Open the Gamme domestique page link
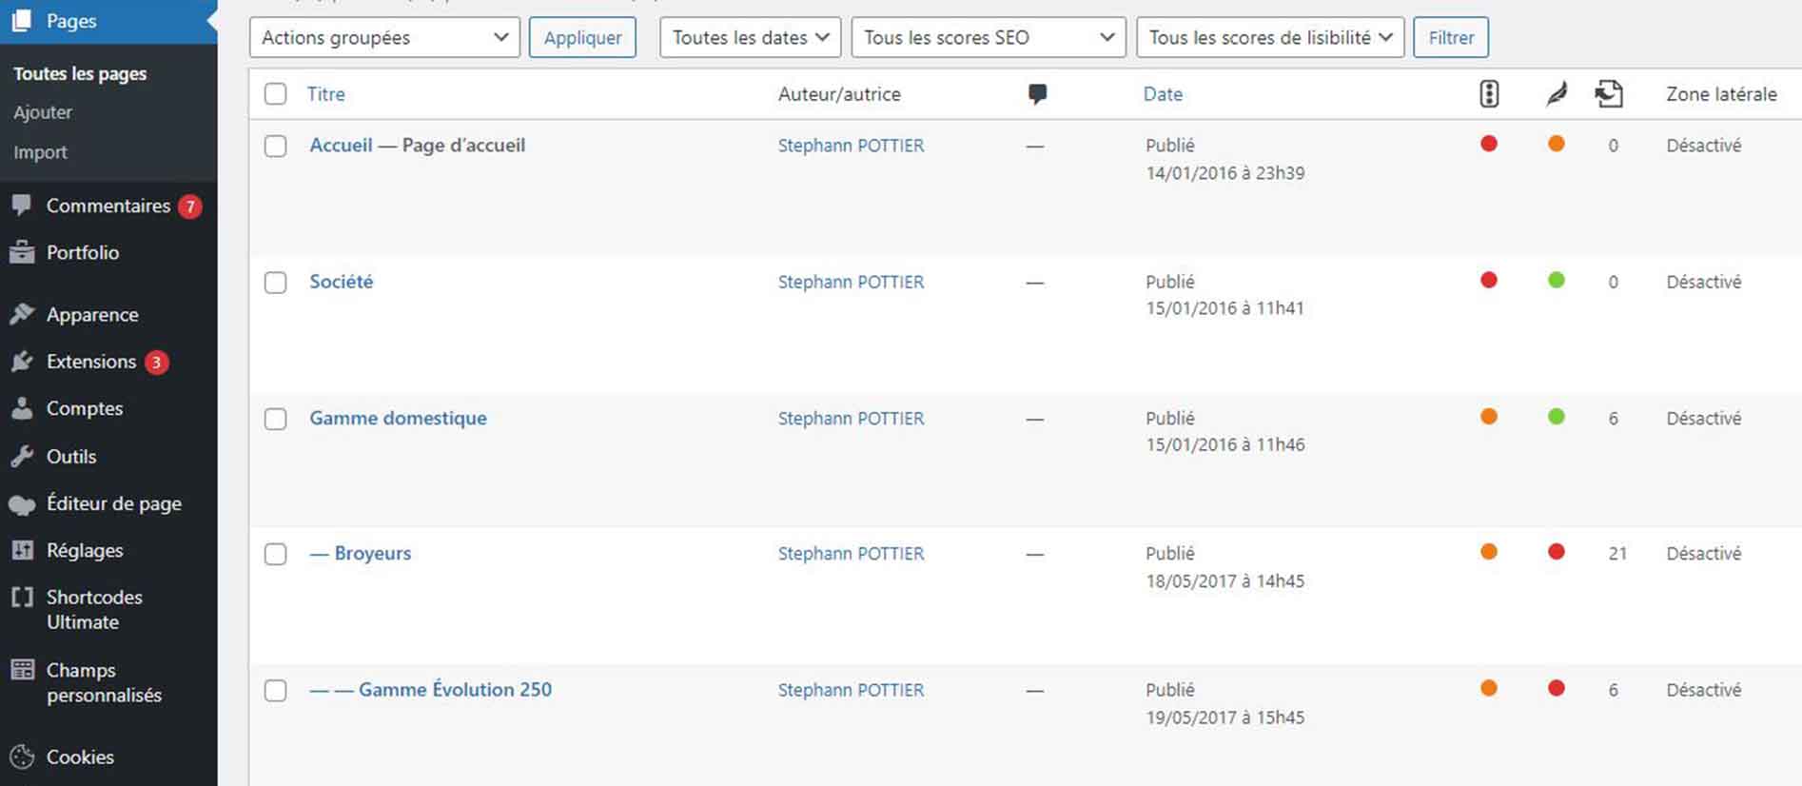The width and height of the screenshot is (1802, 786). [398, 418]
